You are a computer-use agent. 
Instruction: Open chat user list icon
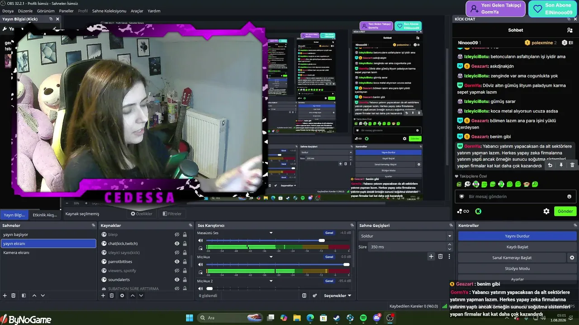[570, 30]
